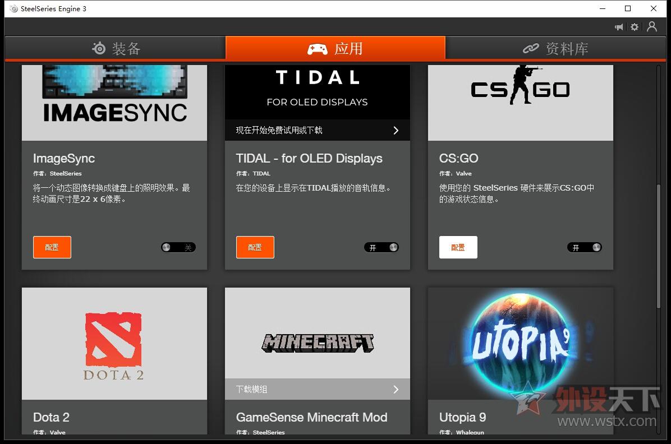Viewport: 671px width, 444px height.
Task: Open the announcements megaphone icon
Action: [x=619, y=27]
